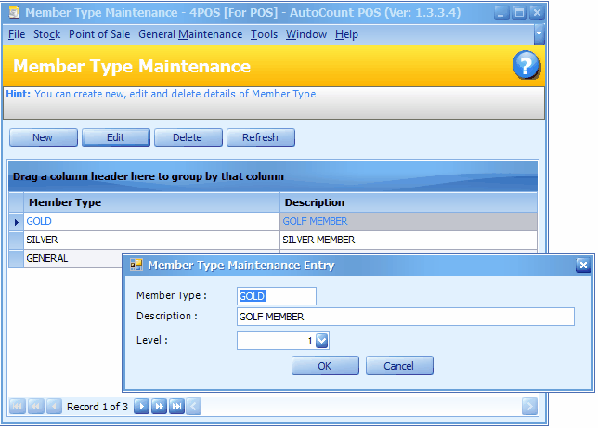Select the SILVER member type cell
The width and height of the screenshot is (598, 428).
(x=151, y=240)
